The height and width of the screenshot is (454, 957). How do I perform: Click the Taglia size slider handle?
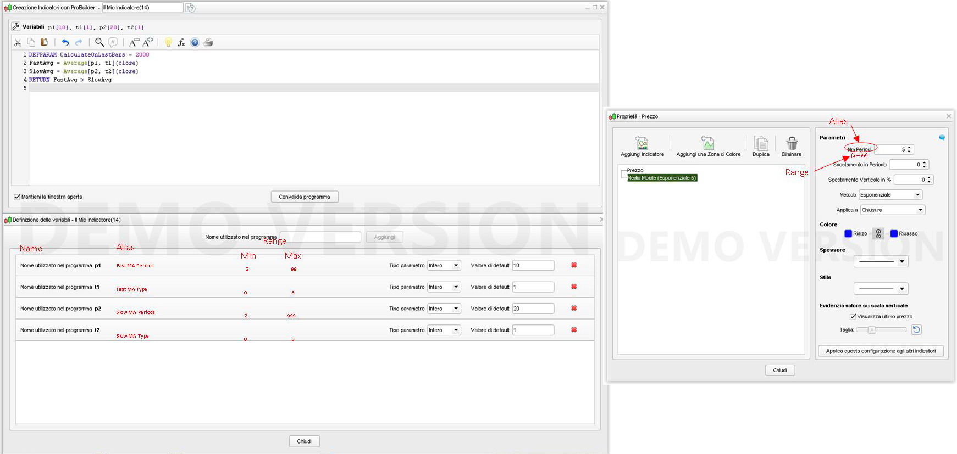pos(872,329)
